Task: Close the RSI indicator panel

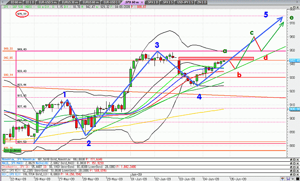Action: pos(297,171)
